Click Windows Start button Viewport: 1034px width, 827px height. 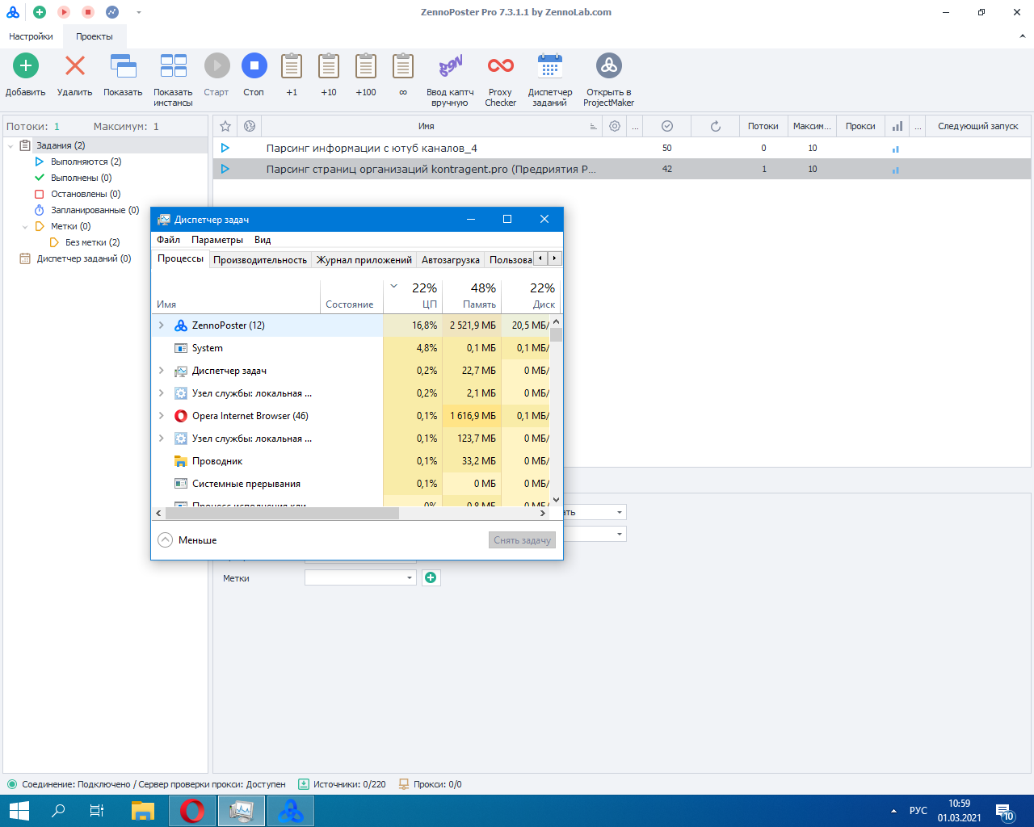[x=19, y=811]
